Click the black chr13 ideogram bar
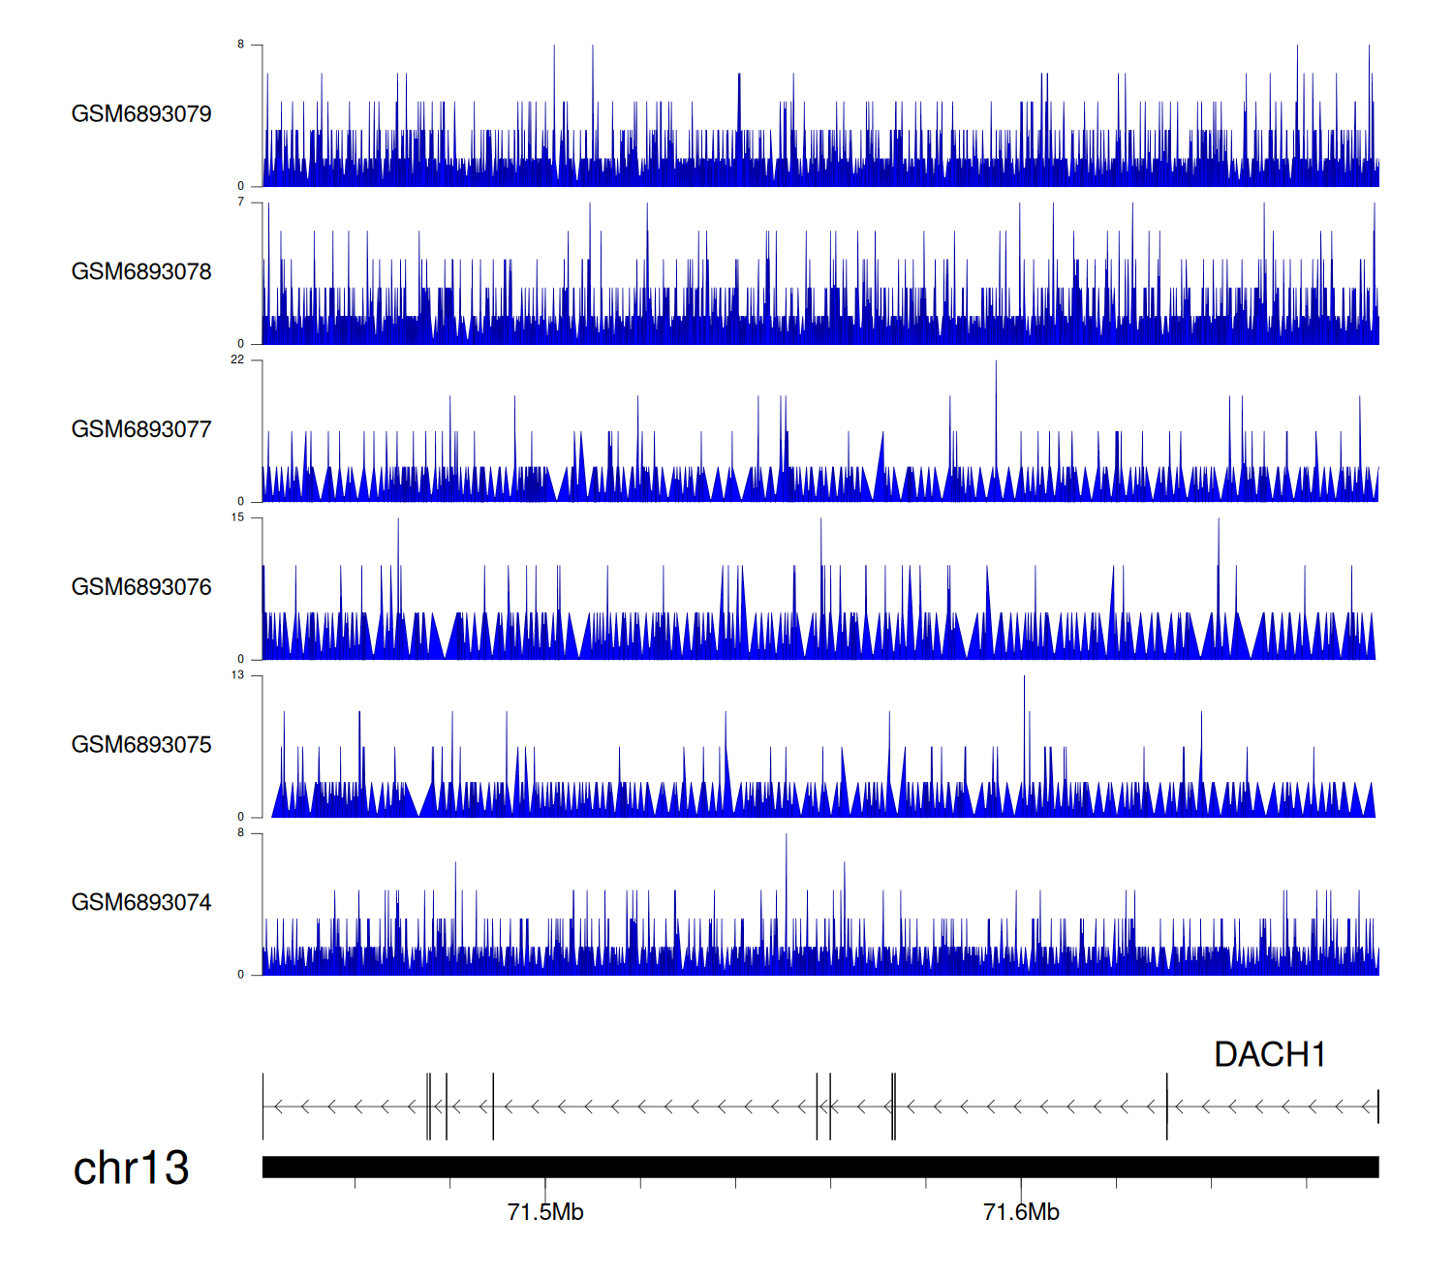Viewport: 1453px width, 1279px height. pos(819,1167)
